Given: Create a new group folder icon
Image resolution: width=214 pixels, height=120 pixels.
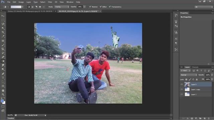Looking at the screenshot, I should (x=200, y=119).
